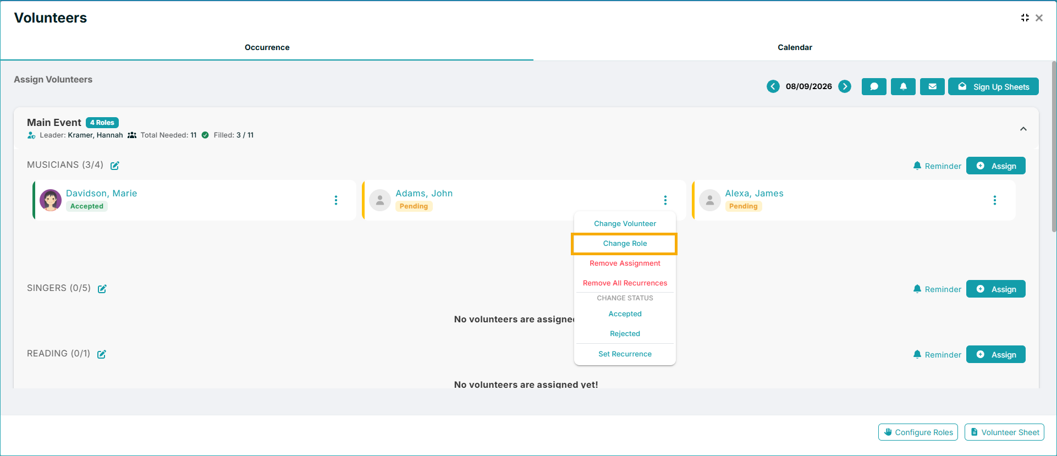Screen dimensions: 1057x456
Task: Set status to Accepted in menu
Action: [x=625, y=314]
